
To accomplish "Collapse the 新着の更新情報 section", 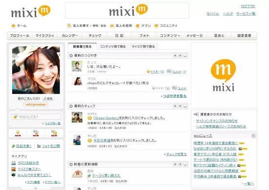I will (185, 165).
